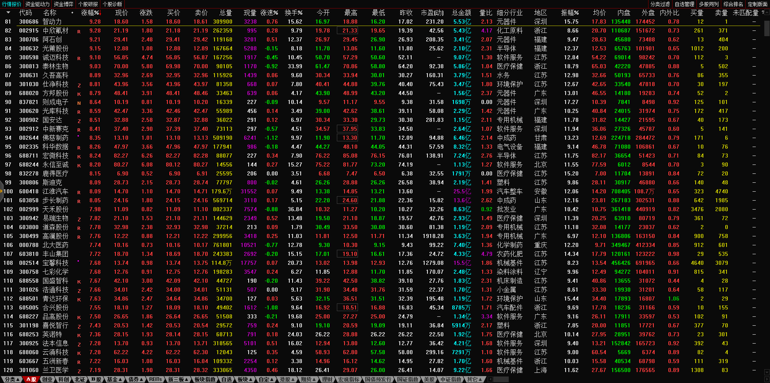Screen dimensions: 770x383
Task: Click the scroll-left arrow at end of bottom tabs
Action: (x=490, y=379)
